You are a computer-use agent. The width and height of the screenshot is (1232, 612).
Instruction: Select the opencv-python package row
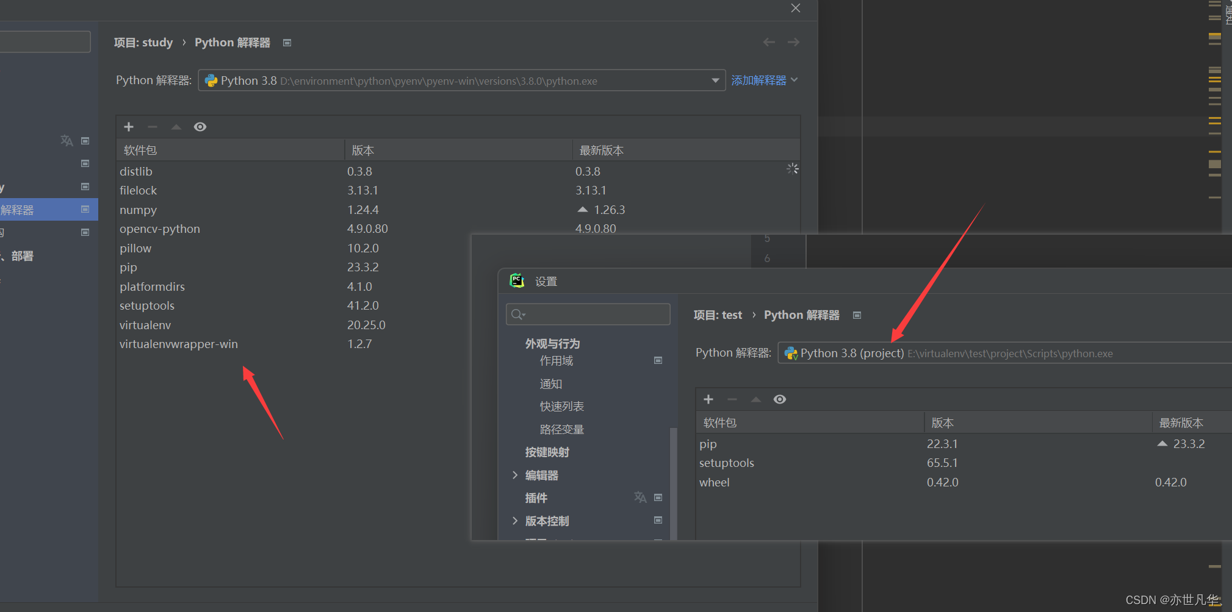point(458,229)
